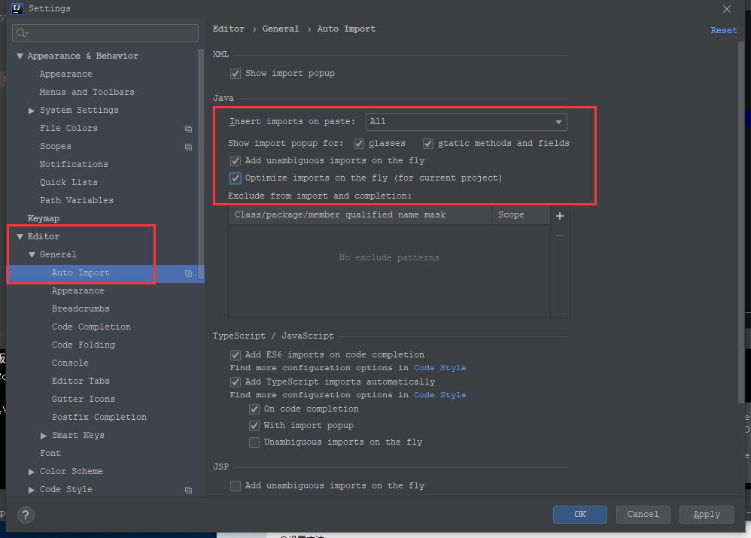Toggle Java Add unambiguous imports on the fly

point(236,161)
